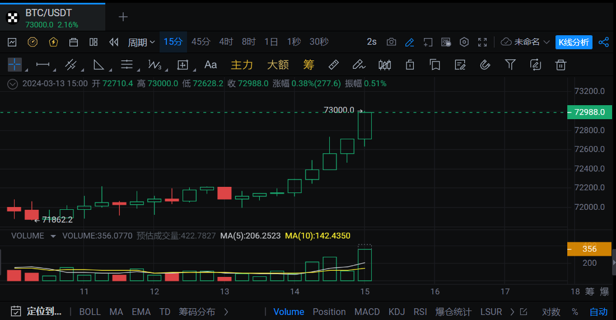The width and height of the screenshot is (616, 320).
Task: Toggle percentage scale mode
Action: tap(575, 312)
